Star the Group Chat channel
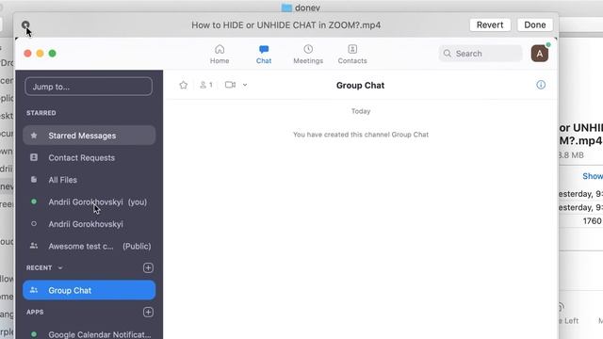The height and width of the screenshot is (339, 603). pyautogui.click(x=184, y=85)
